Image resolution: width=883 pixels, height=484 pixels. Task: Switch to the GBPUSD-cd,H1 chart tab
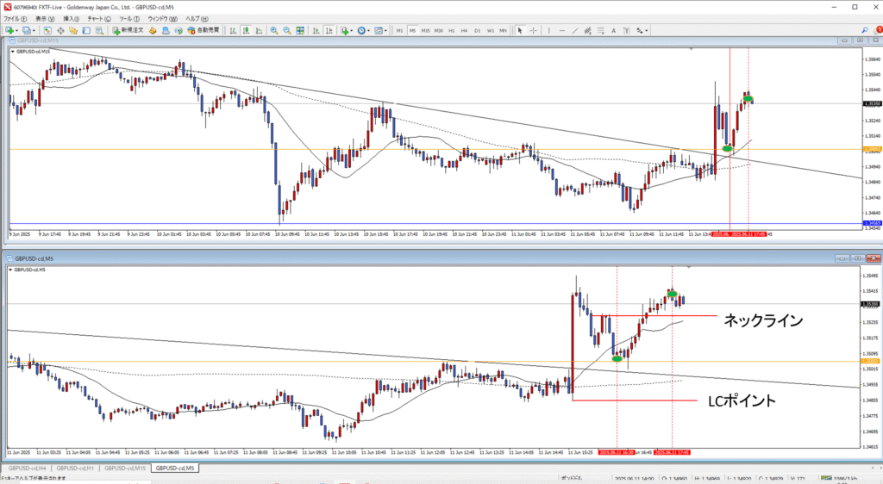pyautogui.click(x=74, y=468)
